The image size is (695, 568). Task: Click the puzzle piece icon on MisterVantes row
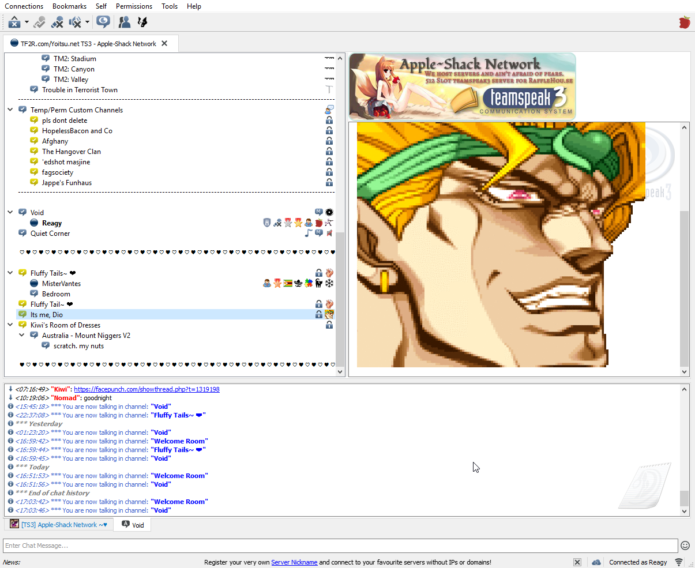point(309,283)
